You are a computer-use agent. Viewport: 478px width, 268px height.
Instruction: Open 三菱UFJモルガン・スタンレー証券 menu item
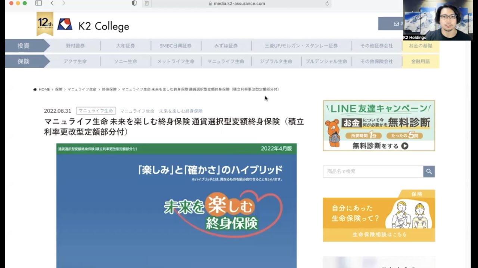click(301, 46)
